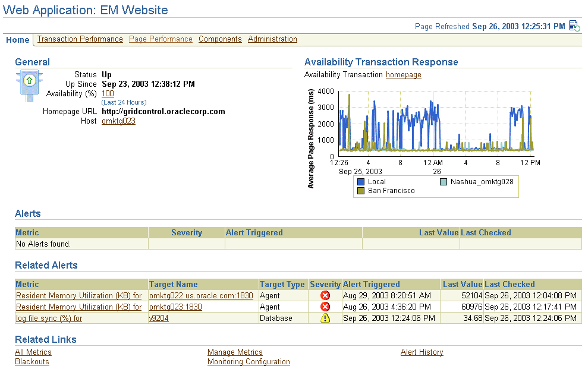Open the 100 availability percentage link
This screenshot has width=585, height=369.
pyautogui.click(x=107, y=93)
